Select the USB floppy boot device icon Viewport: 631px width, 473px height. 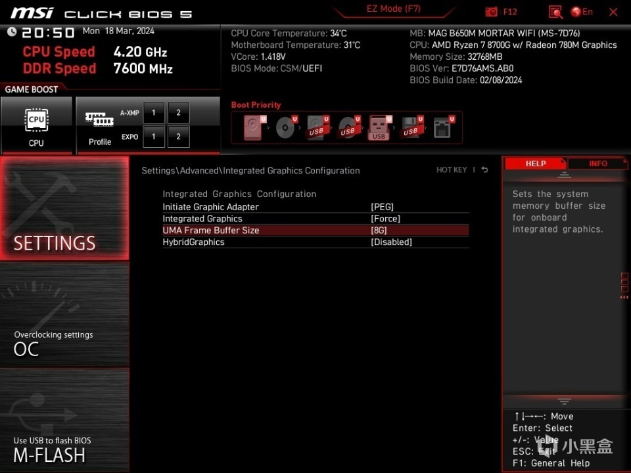pos(411,127)
